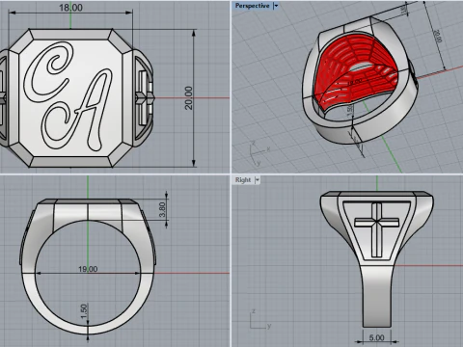This screenshot has height=347, width=463.
Task: Select the 3.80 dimension text
Action: [162, 209]
